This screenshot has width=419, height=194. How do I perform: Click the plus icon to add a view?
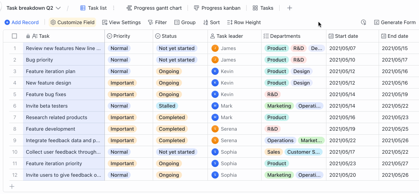290,8
